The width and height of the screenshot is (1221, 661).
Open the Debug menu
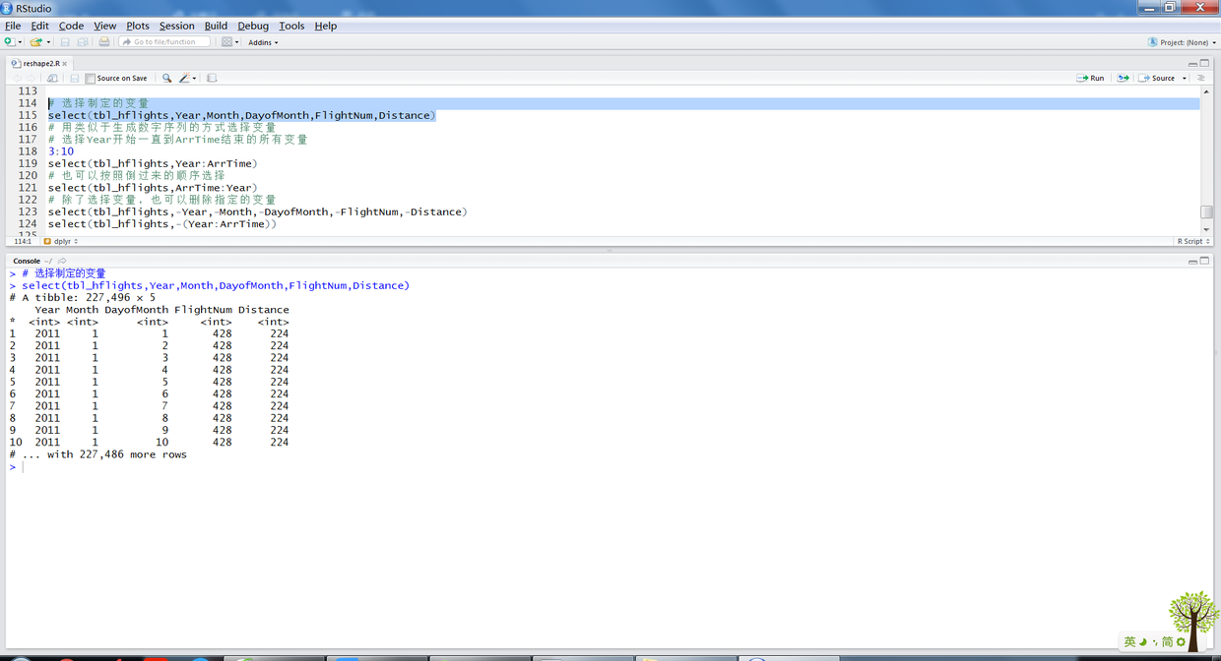click(253, 26)
